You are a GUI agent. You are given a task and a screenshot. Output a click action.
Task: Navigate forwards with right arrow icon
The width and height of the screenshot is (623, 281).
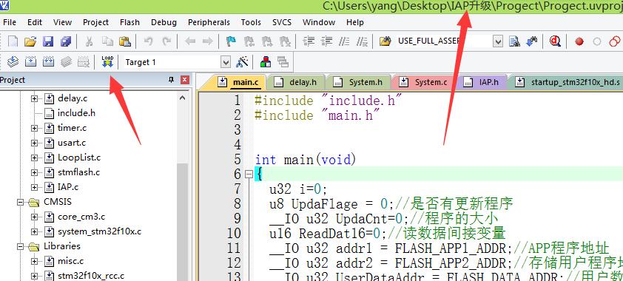click(x=207, y=41)
